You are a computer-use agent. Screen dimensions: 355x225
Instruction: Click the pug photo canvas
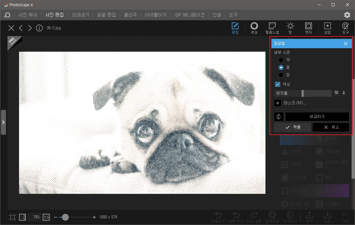point(142,123)
